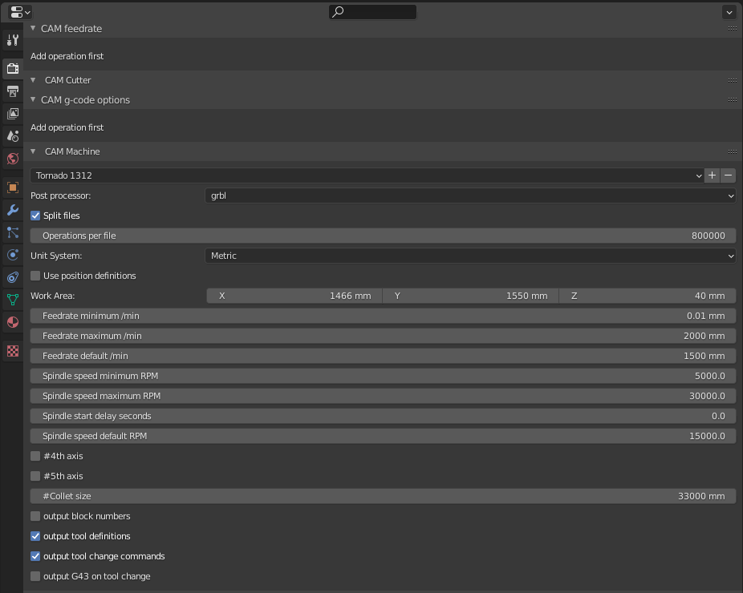Switch to Output properties tab
The width and height of the screenshot is (743, 593).
12,91
